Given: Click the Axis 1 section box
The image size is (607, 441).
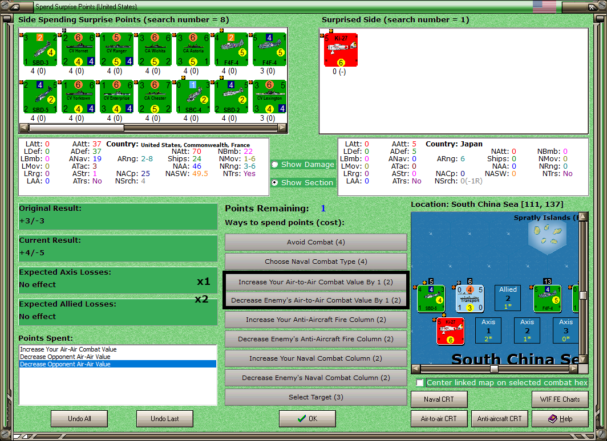Looking at the screenshot, I should pyautogui.click(x=488, y=330).
